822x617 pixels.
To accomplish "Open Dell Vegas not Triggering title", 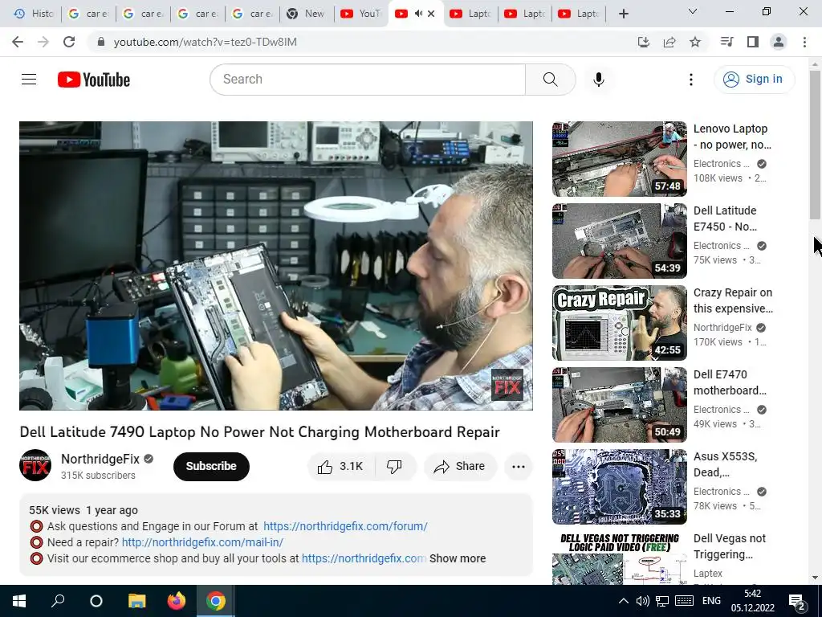I will [x=730, y=546].
